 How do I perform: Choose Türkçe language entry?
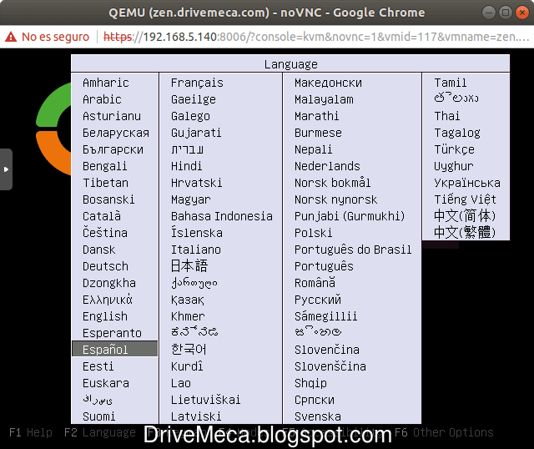454,149
